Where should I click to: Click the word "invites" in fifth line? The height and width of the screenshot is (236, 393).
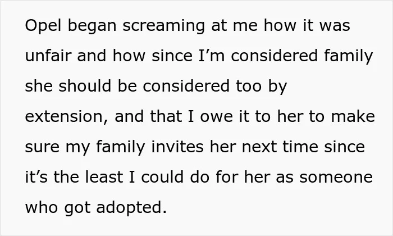(177, 147)
